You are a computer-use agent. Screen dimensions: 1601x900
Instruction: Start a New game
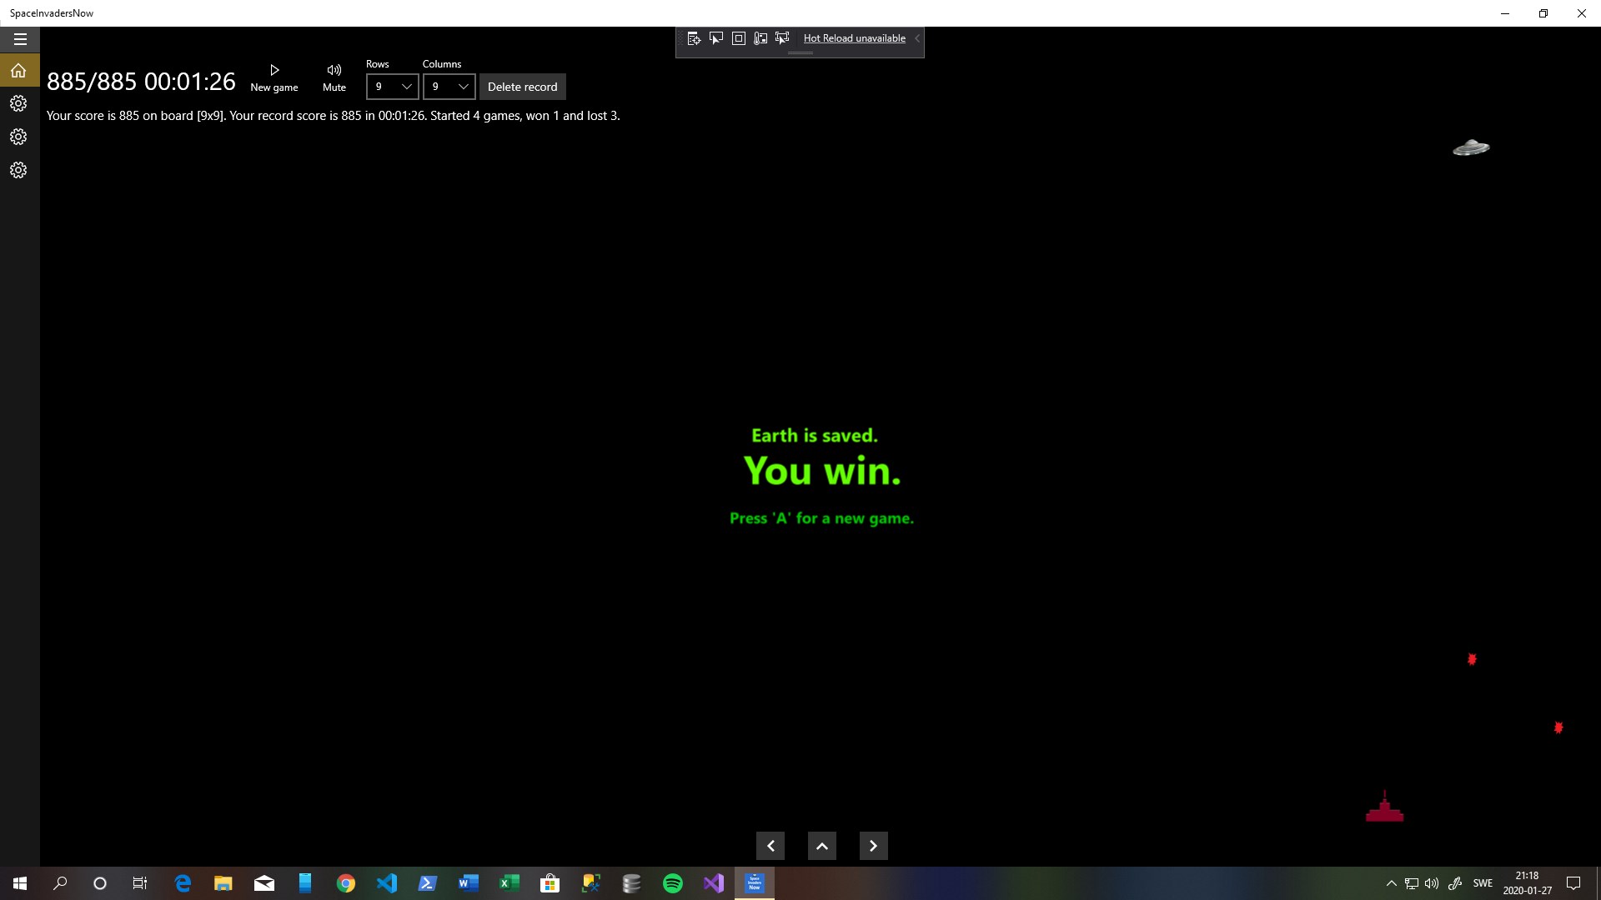274,77
